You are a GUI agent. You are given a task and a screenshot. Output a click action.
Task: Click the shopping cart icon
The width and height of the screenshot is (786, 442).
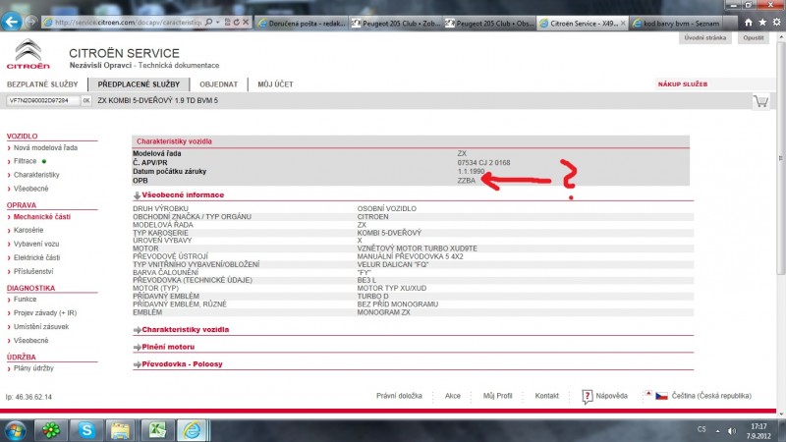[760, 101]
